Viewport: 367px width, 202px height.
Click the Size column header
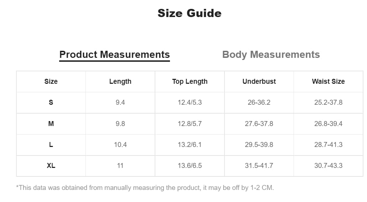click(x=51, y=81)
